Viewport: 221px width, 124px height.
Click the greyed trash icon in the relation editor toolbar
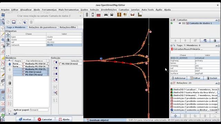pyautogui.click(x=31, y=22)
